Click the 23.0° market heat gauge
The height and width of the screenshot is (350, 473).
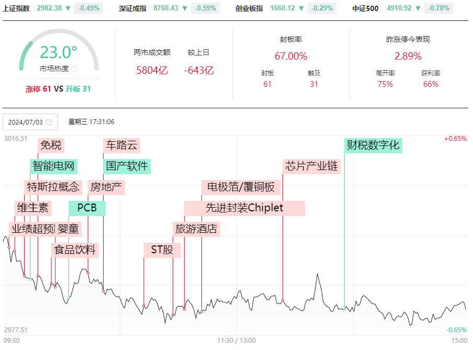59,51
